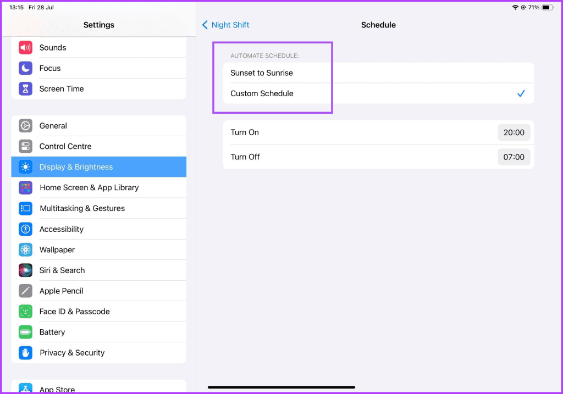Tap the Accessibility figure icon

25,229
